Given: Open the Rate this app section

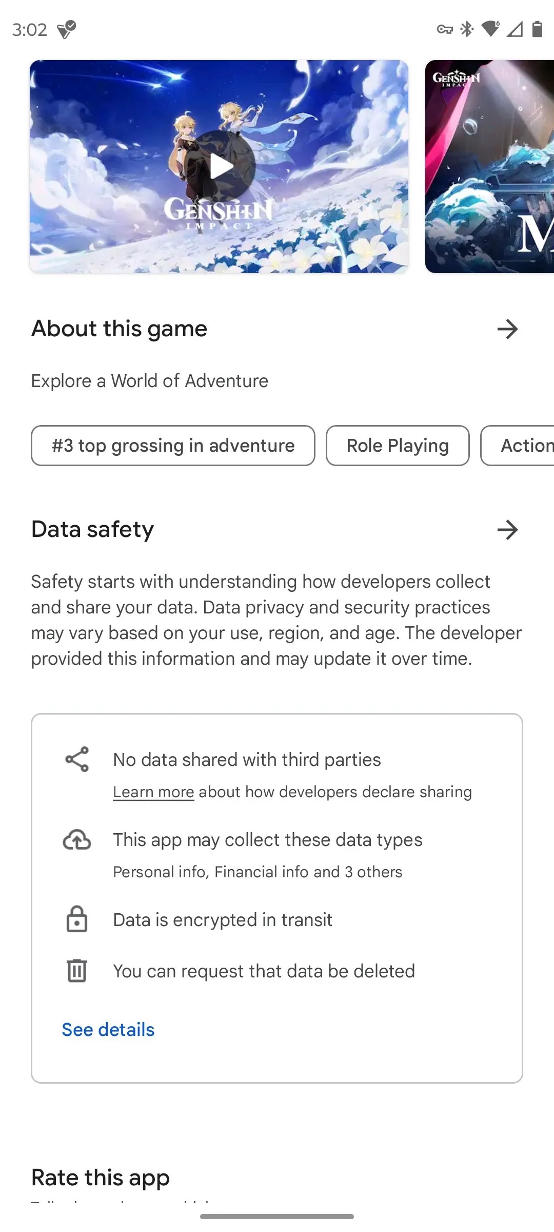Looking at the screenshot, I should pyautogui.click(x=101, y=1178).
